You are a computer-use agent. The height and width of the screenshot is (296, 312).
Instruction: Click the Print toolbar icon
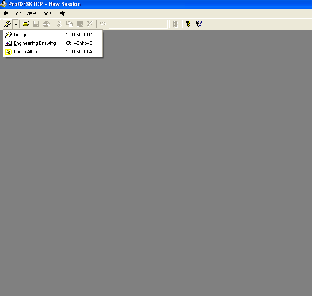click(x=46, y=24)
